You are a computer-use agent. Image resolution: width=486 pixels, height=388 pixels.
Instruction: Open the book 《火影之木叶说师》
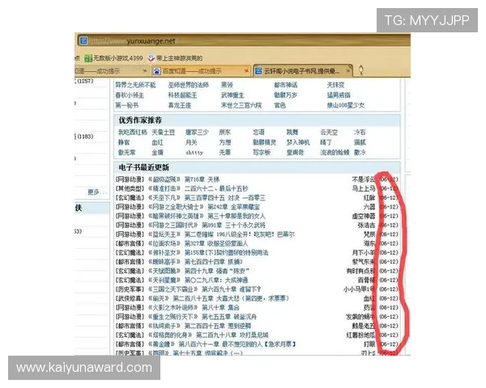(x=173, y=307)
